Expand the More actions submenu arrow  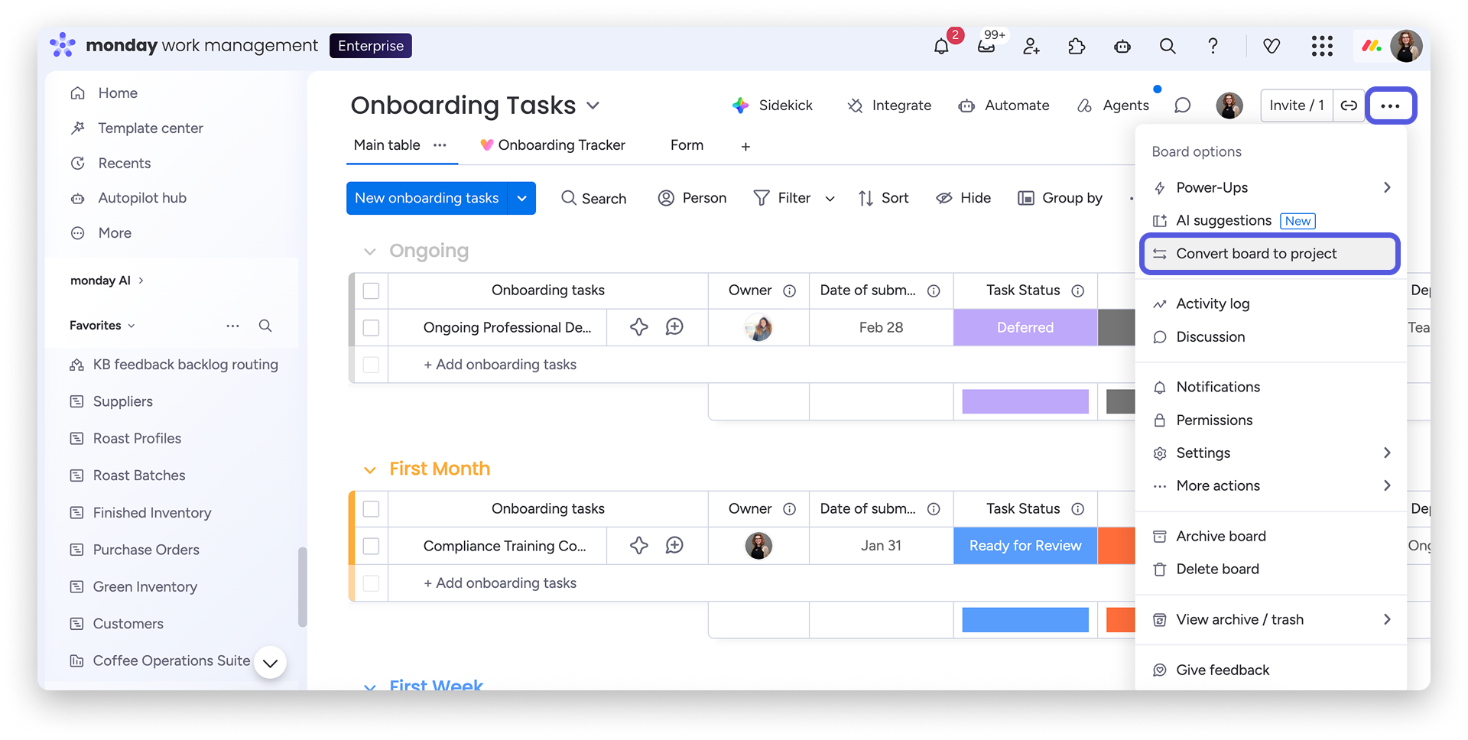1387,485
